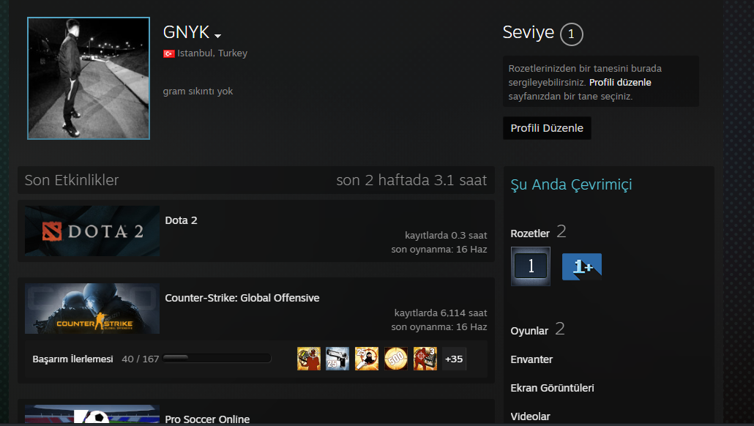Click the 'gram sıkıntı yok' profile summary text
754x426 pixels.
point(198,91)
